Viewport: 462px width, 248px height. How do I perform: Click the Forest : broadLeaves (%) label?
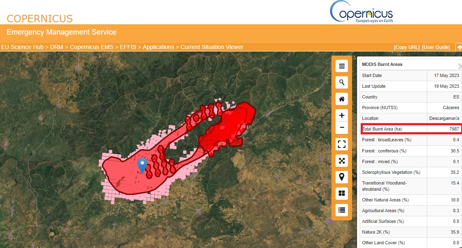point(386,140)
